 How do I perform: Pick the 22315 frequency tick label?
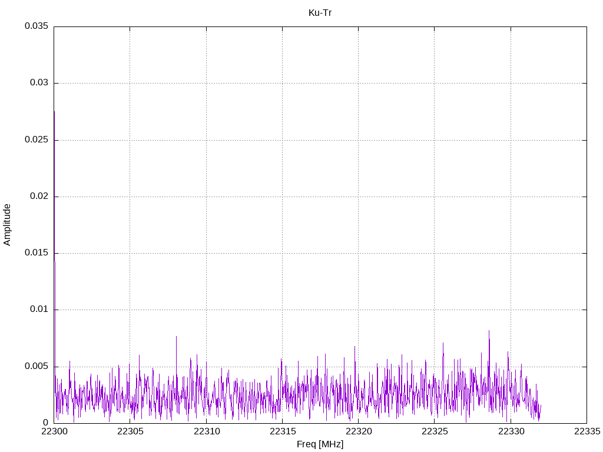(x=282, y=432)
